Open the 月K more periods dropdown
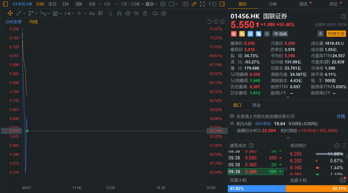This screenshot has width=348, height=193. click(100, 4)
